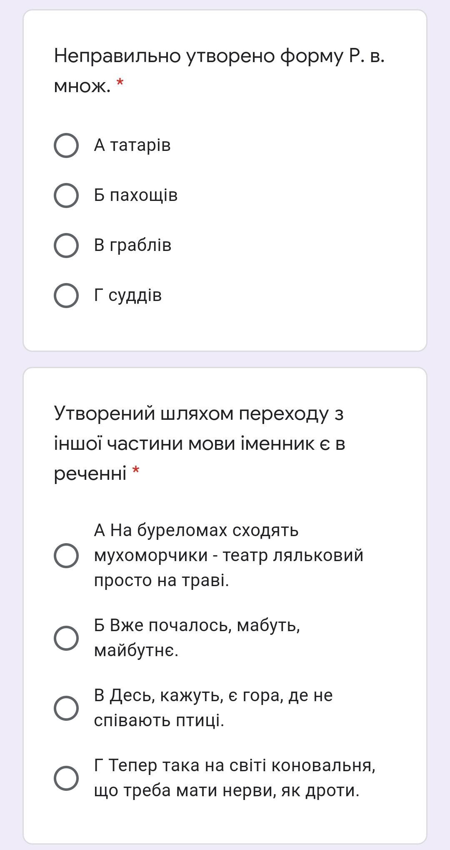Screen dimensions: 450x850
Task: Select the radio button for А татарів
Action: click(x=66, y=145)
